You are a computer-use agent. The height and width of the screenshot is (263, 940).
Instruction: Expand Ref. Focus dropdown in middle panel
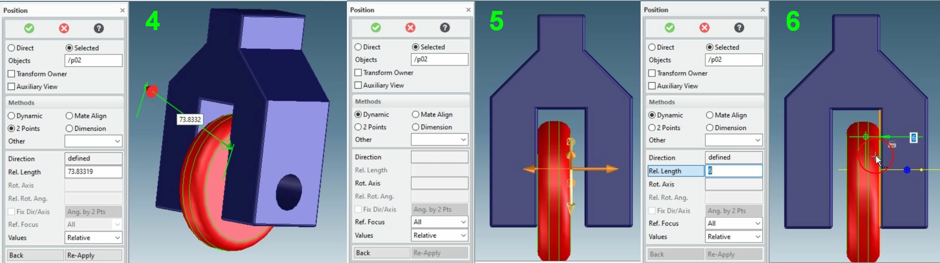[x=439, y=222]
